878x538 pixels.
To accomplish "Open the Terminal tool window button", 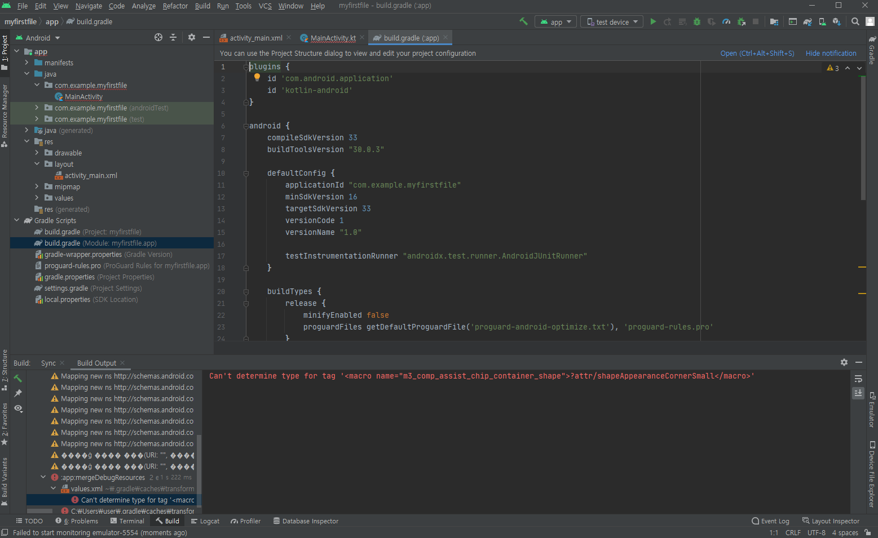I will tap(127, 521).
